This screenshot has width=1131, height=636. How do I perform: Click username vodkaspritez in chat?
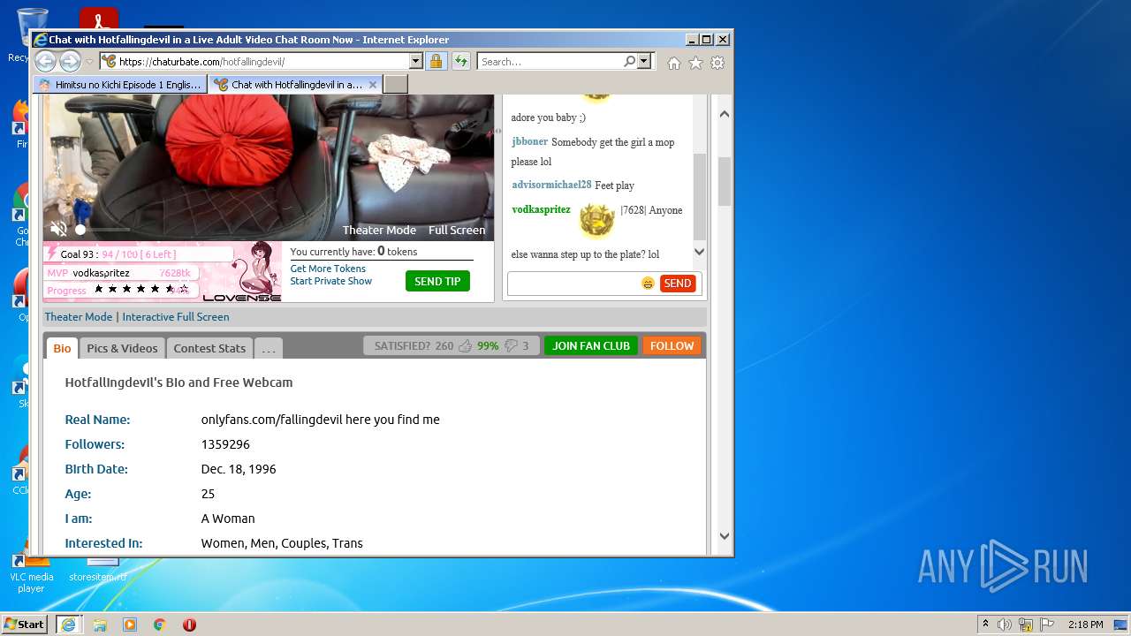click(541, 209)
